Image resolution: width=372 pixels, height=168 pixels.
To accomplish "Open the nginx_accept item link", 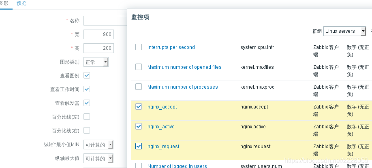I will pyautogui.click(x=162, y=107).
